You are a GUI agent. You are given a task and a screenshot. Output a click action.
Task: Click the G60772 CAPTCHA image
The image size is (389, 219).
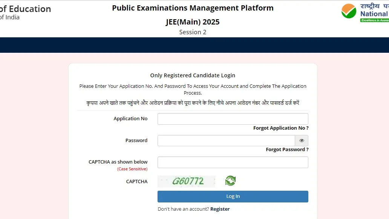click(186, 181)
